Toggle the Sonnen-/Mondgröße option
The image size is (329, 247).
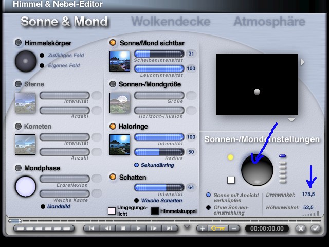tap(113, 84)
